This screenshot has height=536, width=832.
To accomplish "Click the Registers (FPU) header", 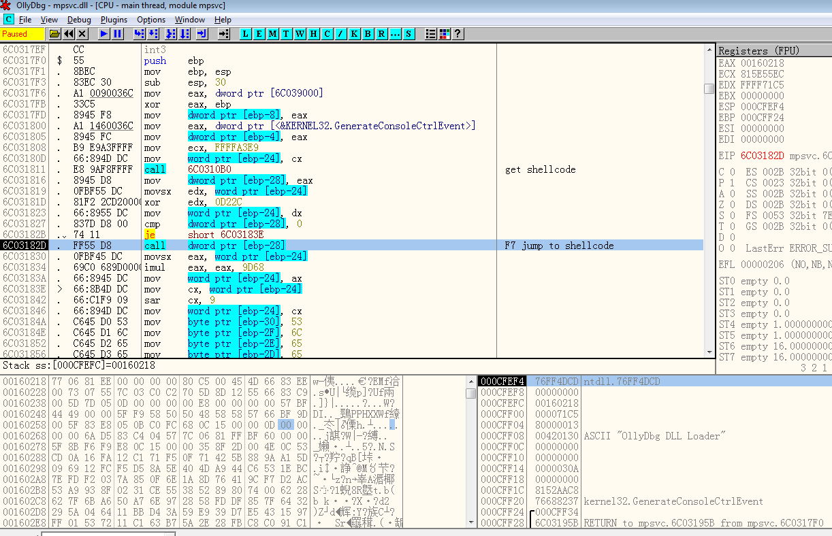I will (758, 51).
